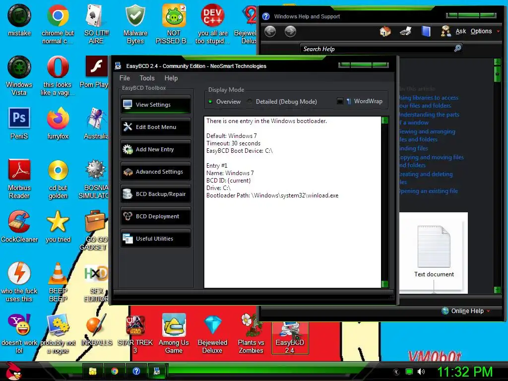
Task: Open BCD Deployment section
Action: (155, 216)
